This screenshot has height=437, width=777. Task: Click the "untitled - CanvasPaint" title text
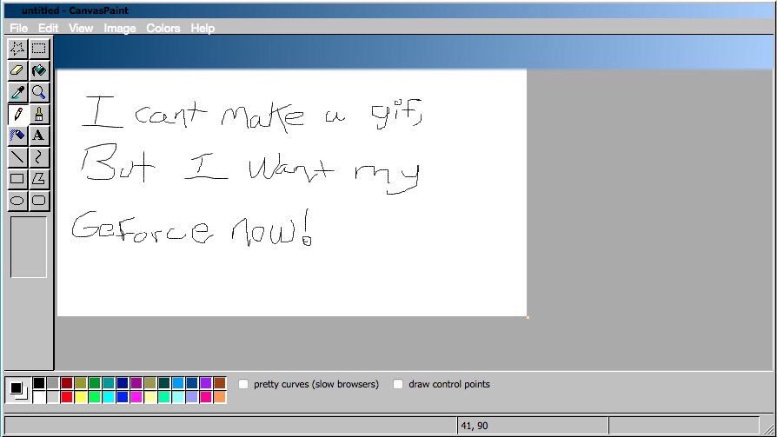pyautogui.click(x=75, y=10)
